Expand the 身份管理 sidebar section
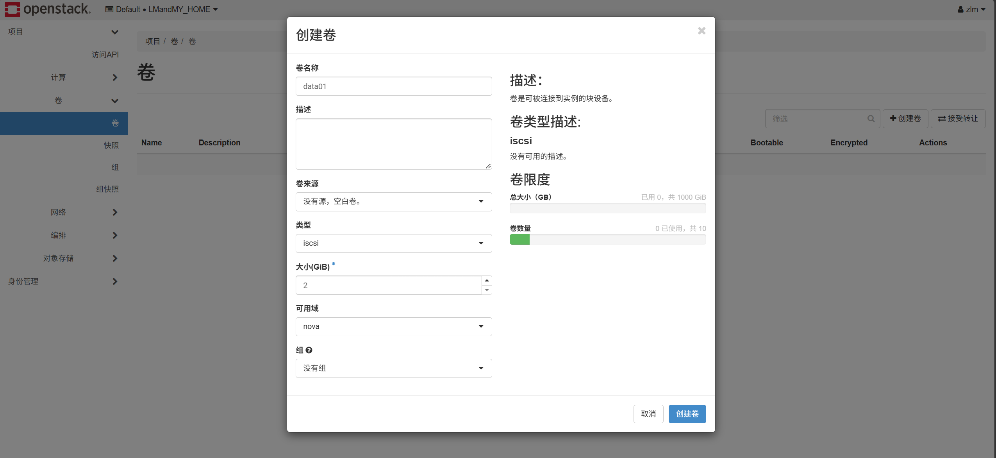 tap(64, 281)
